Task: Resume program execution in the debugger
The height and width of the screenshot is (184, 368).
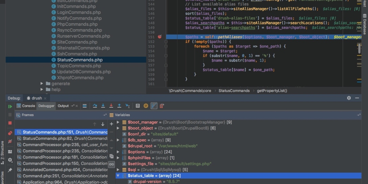Action: pyautogui.click(x=10, y=106)
